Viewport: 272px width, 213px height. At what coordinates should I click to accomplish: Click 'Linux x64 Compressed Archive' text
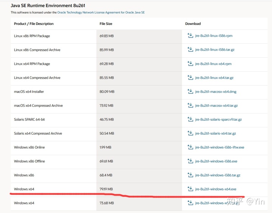pos(37,78)
